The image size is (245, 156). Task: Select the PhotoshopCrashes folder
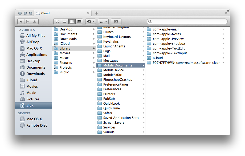[120, 80]
